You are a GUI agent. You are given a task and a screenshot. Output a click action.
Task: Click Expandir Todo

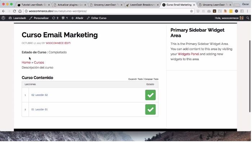tap(135, 79)
